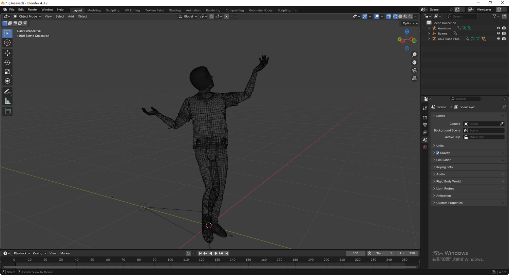Viewport: 509px width, 275px height.
Task: Toggle viewport gizmos
Action: pos(365,16)
